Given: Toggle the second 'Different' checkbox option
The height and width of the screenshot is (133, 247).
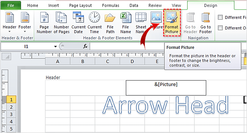Looking at the screenshot, I should (x=220, y=28).
